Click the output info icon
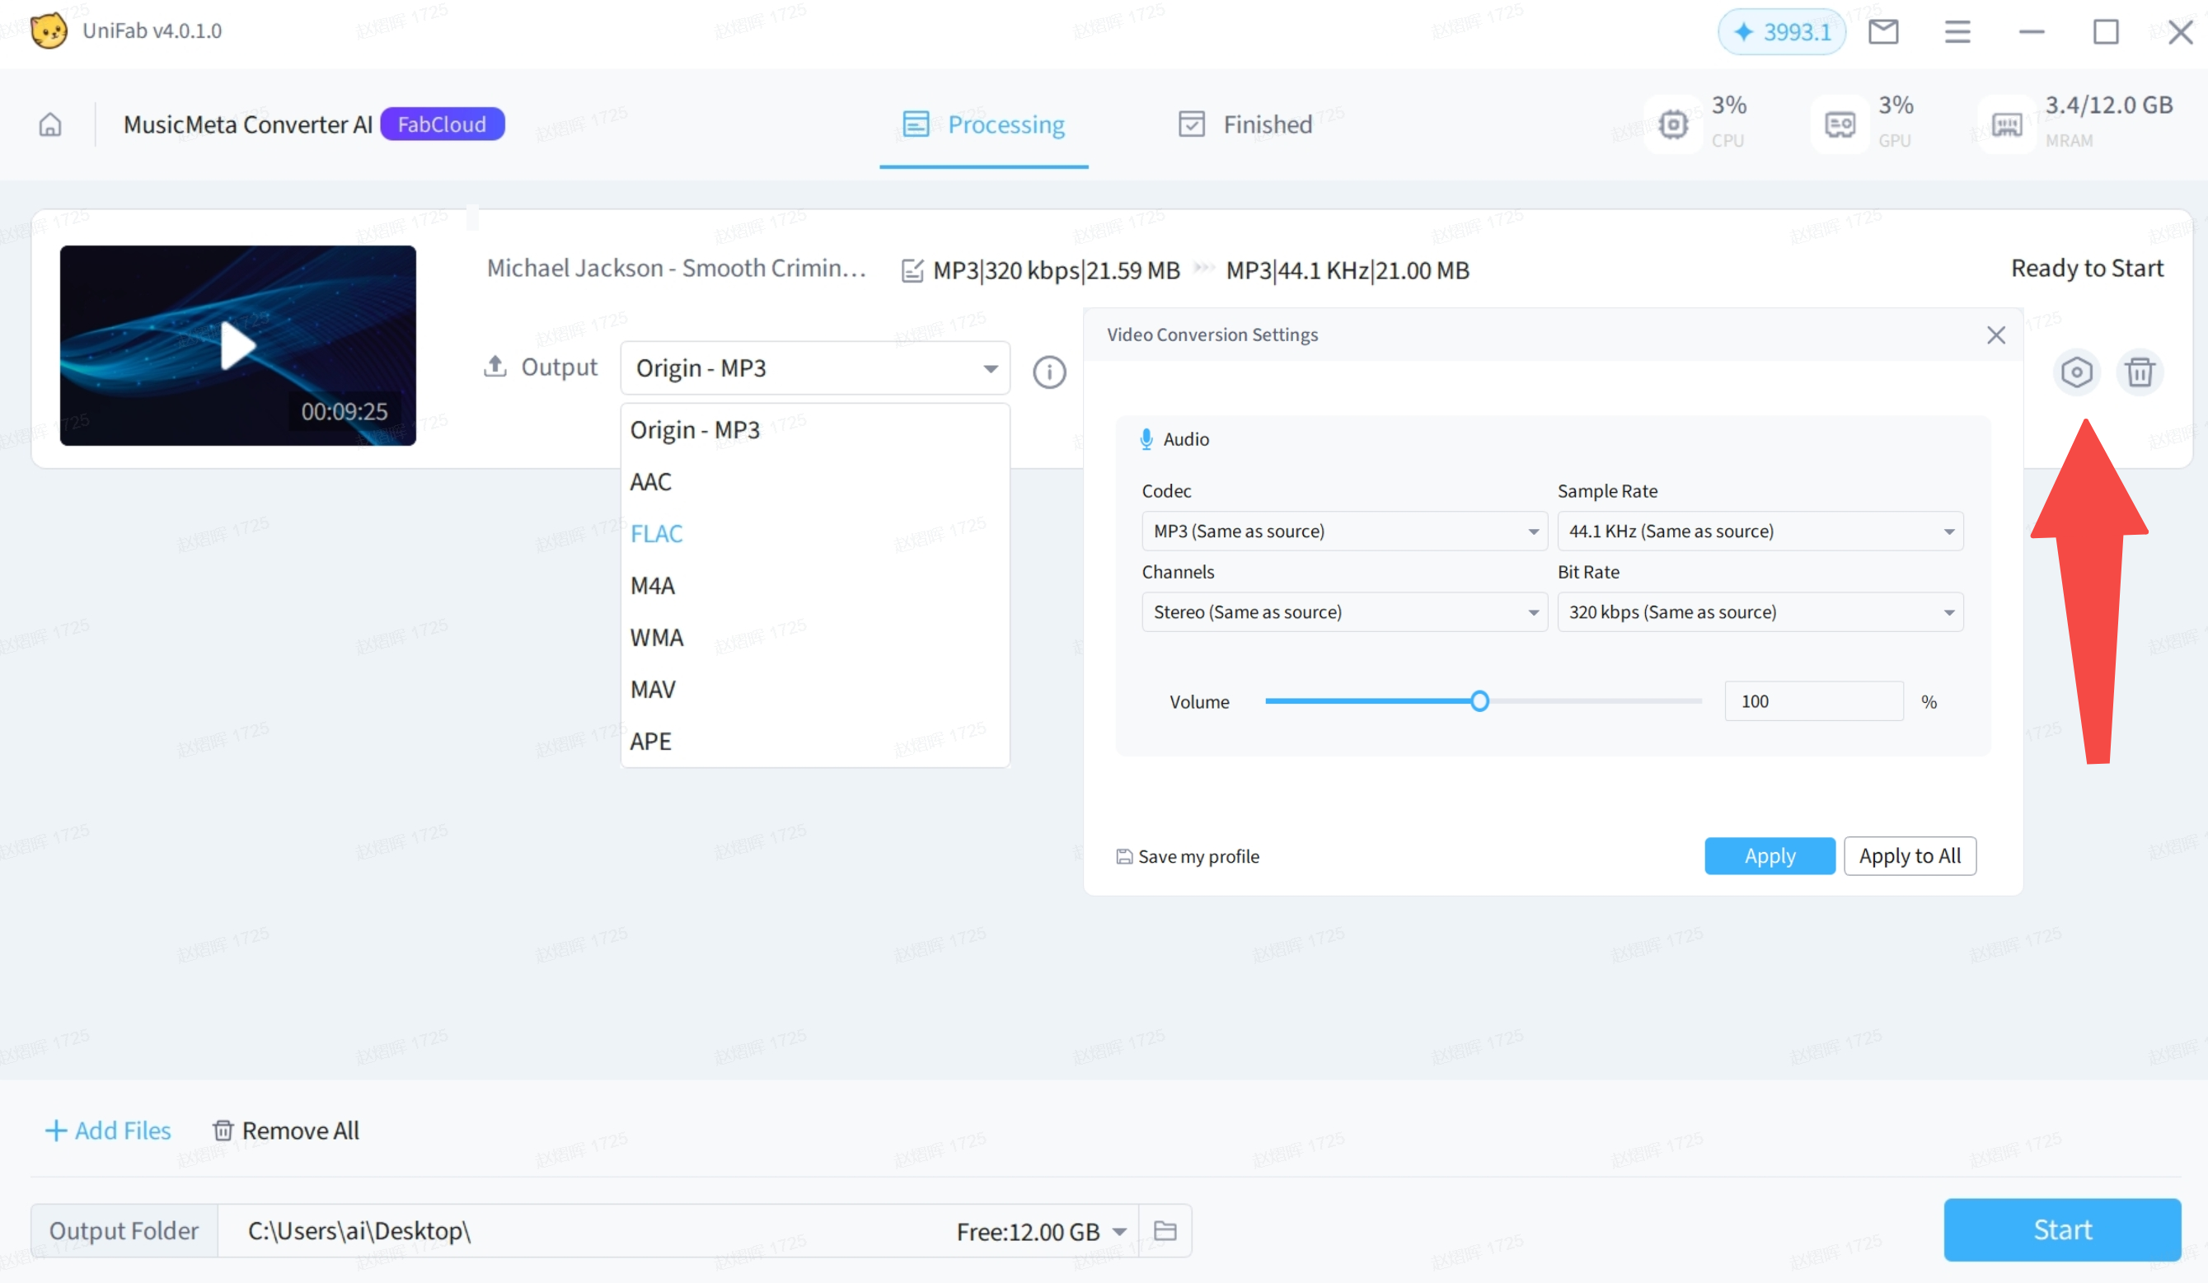The height and width of the screenshot is (1283, 2208). coord(1049,372)
